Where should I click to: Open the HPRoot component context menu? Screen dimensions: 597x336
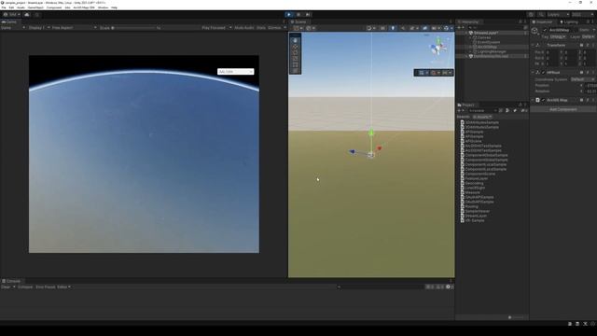click(593, 73)
